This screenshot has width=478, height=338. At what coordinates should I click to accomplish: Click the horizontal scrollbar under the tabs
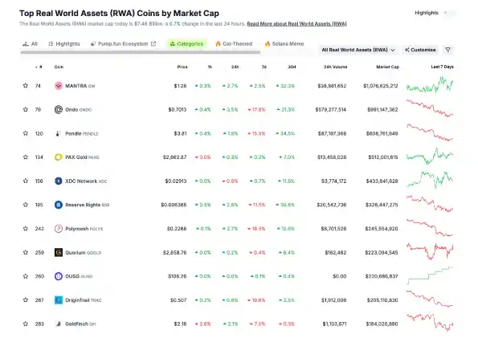coord(141,52)
